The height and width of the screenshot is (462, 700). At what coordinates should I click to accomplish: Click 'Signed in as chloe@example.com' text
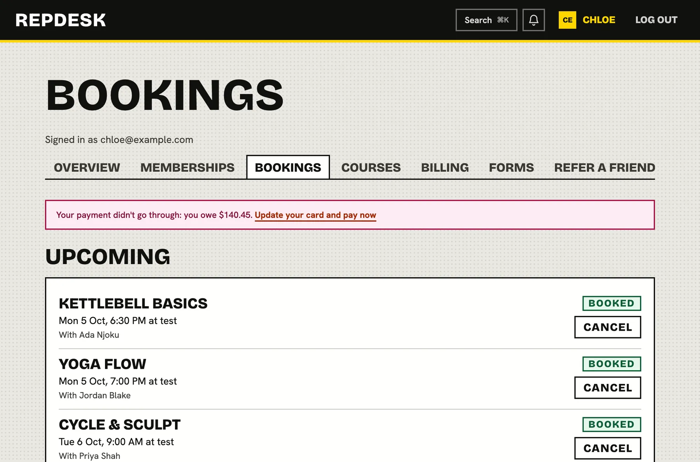[x=119, y=140]
